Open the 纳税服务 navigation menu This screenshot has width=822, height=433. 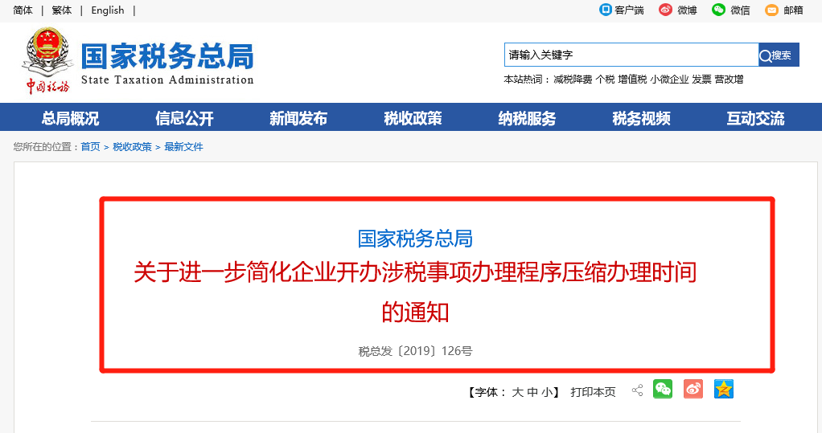coord(527,119)
